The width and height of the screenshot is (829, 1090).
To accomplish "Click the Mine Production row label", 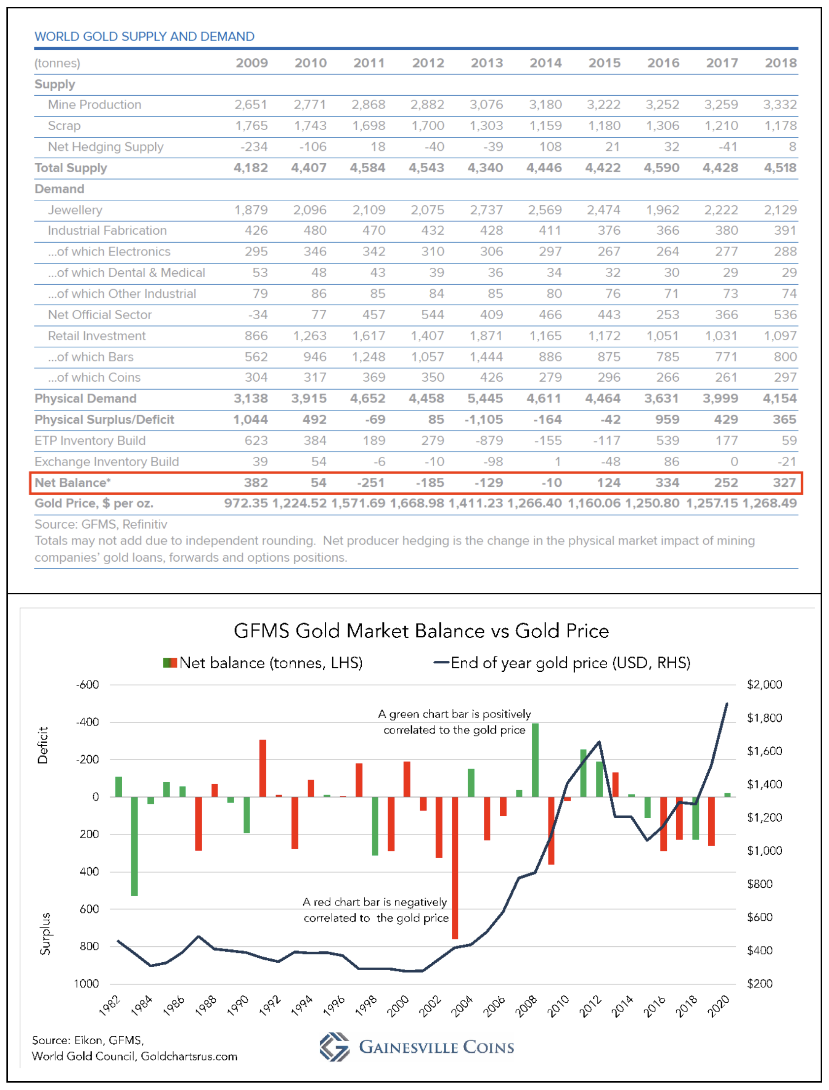I will [x=94, y=105].
